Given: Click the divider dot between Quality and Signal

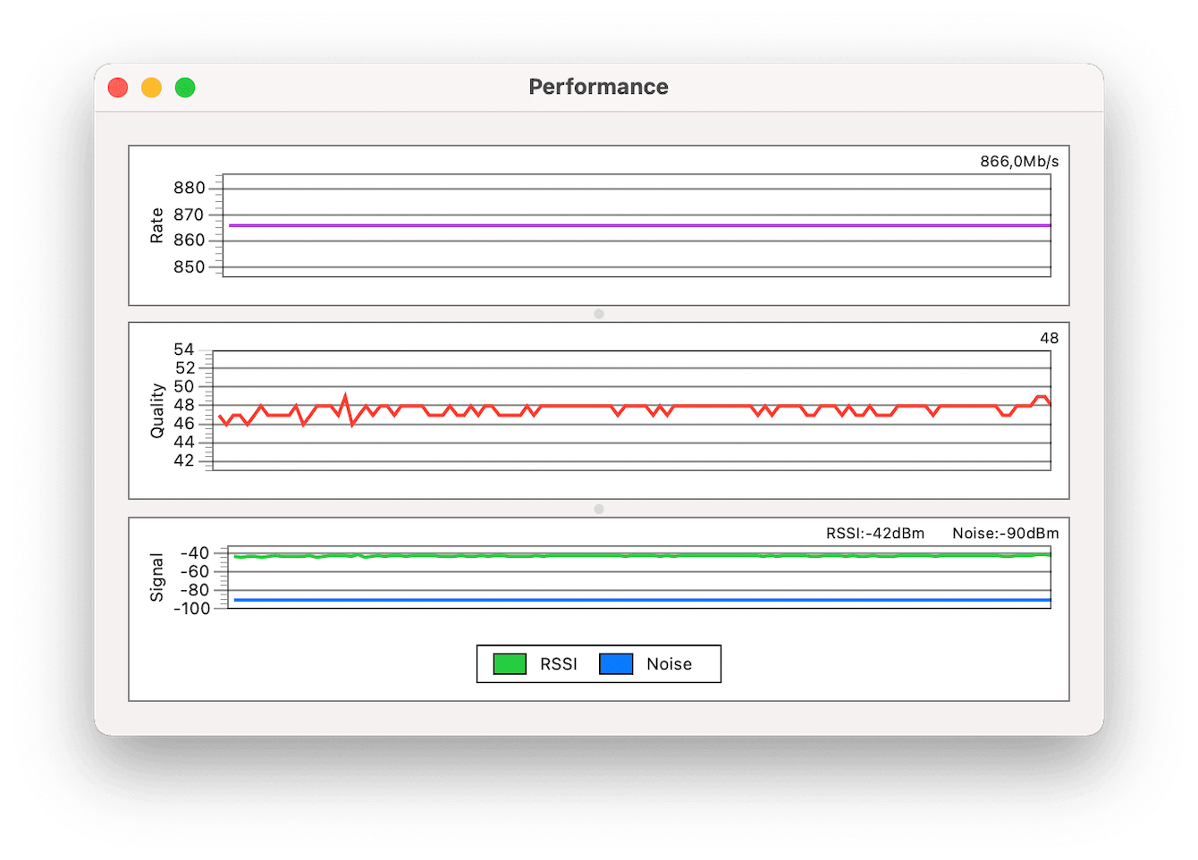Looking at the screenshot, I should coord(599,509).
